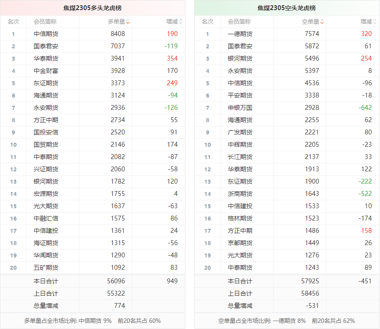The height and width of the screenshot is (329, 380).
Task: Click 本日合计 value 56096 in long table
Action: point(116,281)
